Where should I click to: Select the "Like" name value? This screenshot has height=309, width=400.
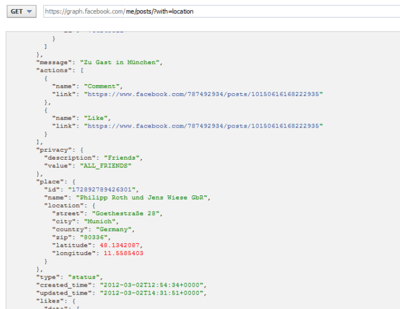[96, 118]
